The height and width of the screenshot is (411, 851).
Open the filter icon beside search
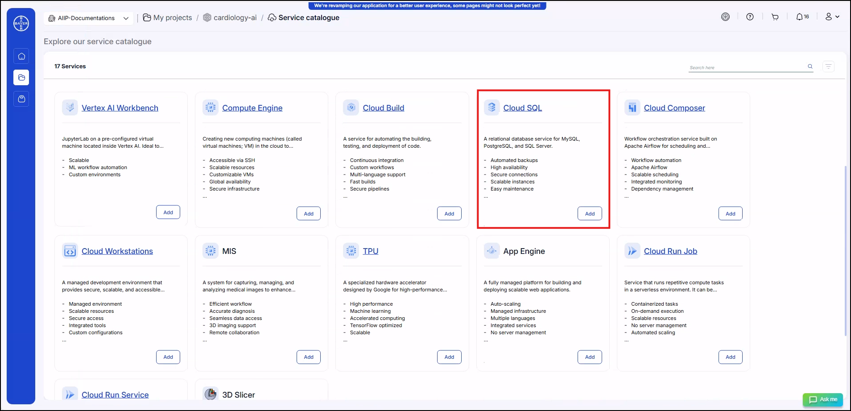coord(828,66)
